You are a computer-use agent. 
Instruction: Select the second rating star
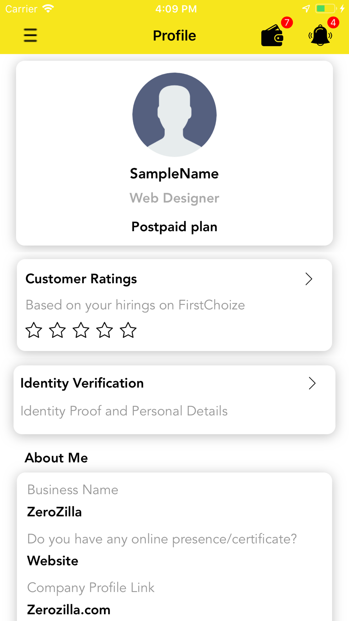pos(57,330)
